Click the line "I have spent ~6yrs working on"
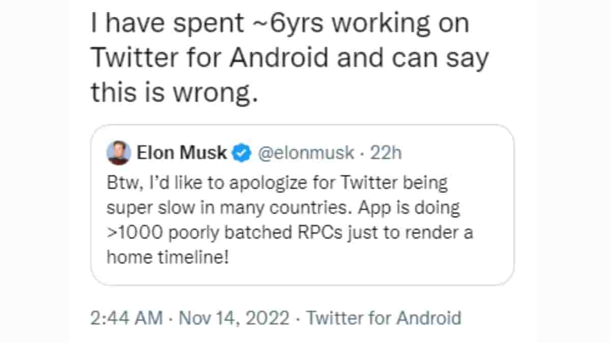 [x=280, y=24]
